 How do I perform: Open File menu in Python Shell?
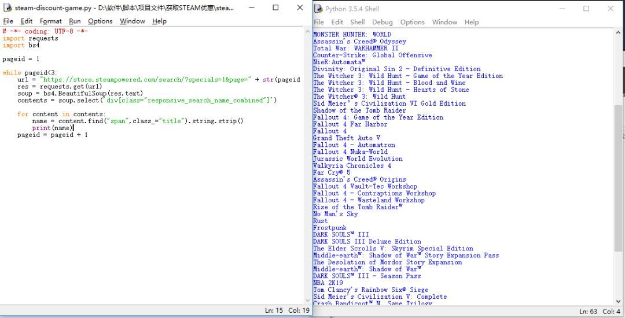tap(319, 23)
